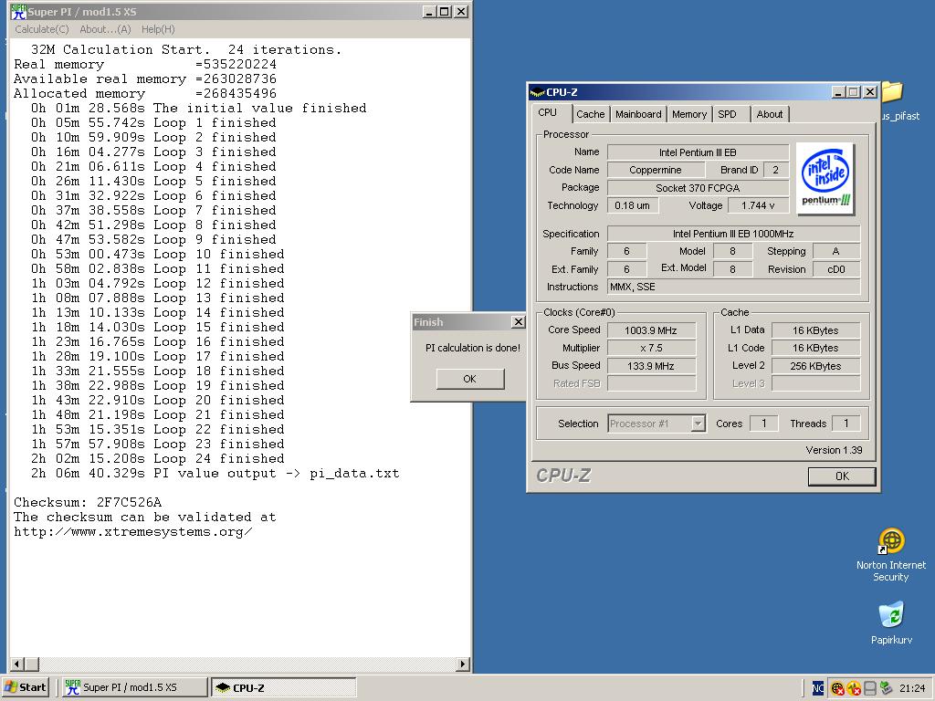The height and width of the screenshot is (701, 935).
Task: Click the Voltage value 1.744 v
Action: point(758,205)
